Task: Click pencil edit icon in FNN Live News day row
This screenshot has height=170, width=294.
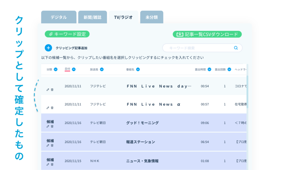Action: click(x=48, y=90)
